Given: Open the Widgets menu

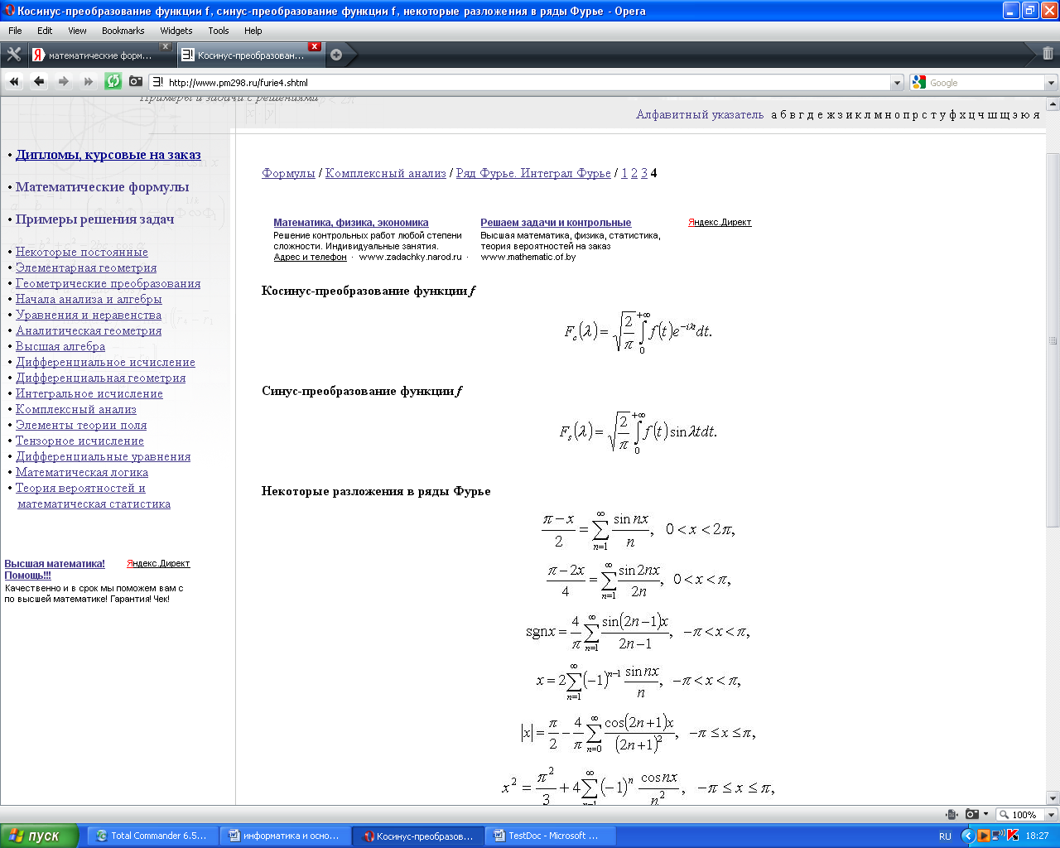Looking at the screenshot, I should (x=176, y=31).
